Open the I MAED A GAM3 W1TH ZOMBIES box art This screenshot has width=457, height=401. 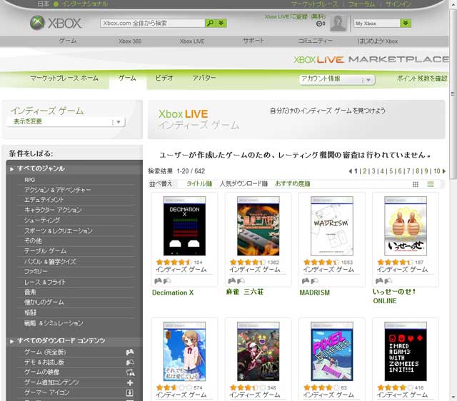pos(406,352)
